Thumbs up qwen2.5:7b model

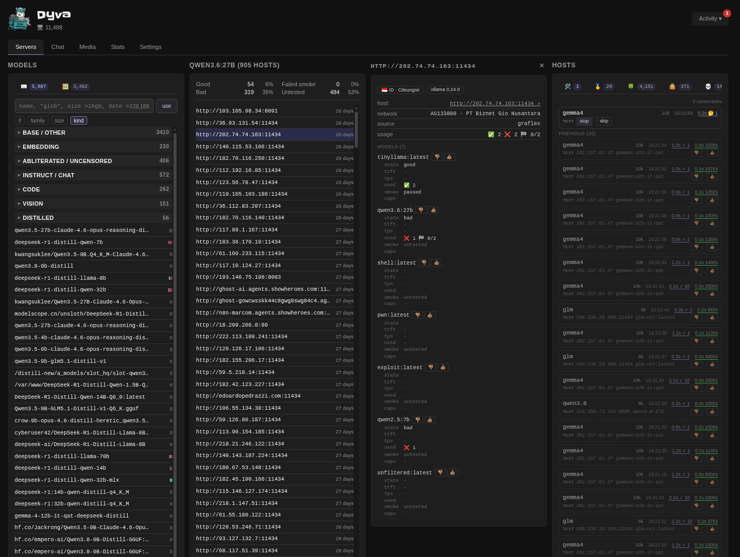[x=430, y=420]
